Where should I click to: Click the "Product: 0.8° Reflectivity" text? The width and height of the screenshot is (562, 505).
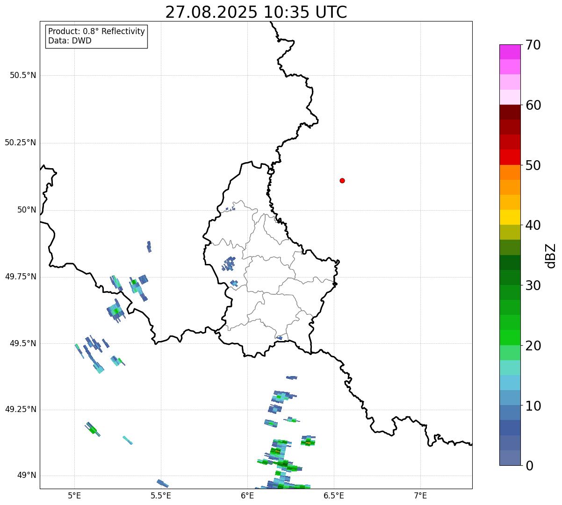97,31
